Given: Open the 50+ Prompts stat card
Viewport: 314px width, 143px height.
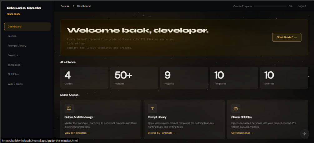Looking at the screenshot, I should pos(134,78).
